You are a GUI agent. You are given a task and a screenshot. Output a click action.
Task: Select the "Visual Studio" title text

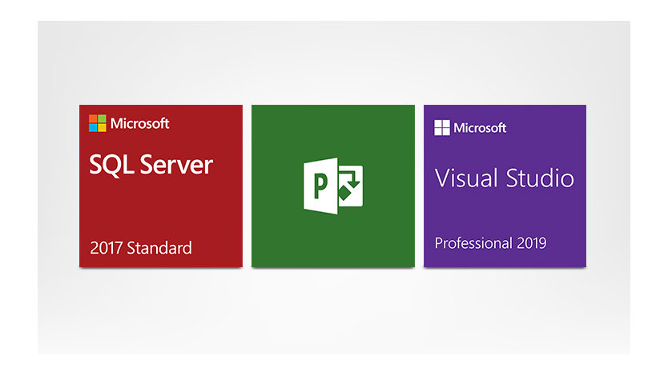click(504, 178)
